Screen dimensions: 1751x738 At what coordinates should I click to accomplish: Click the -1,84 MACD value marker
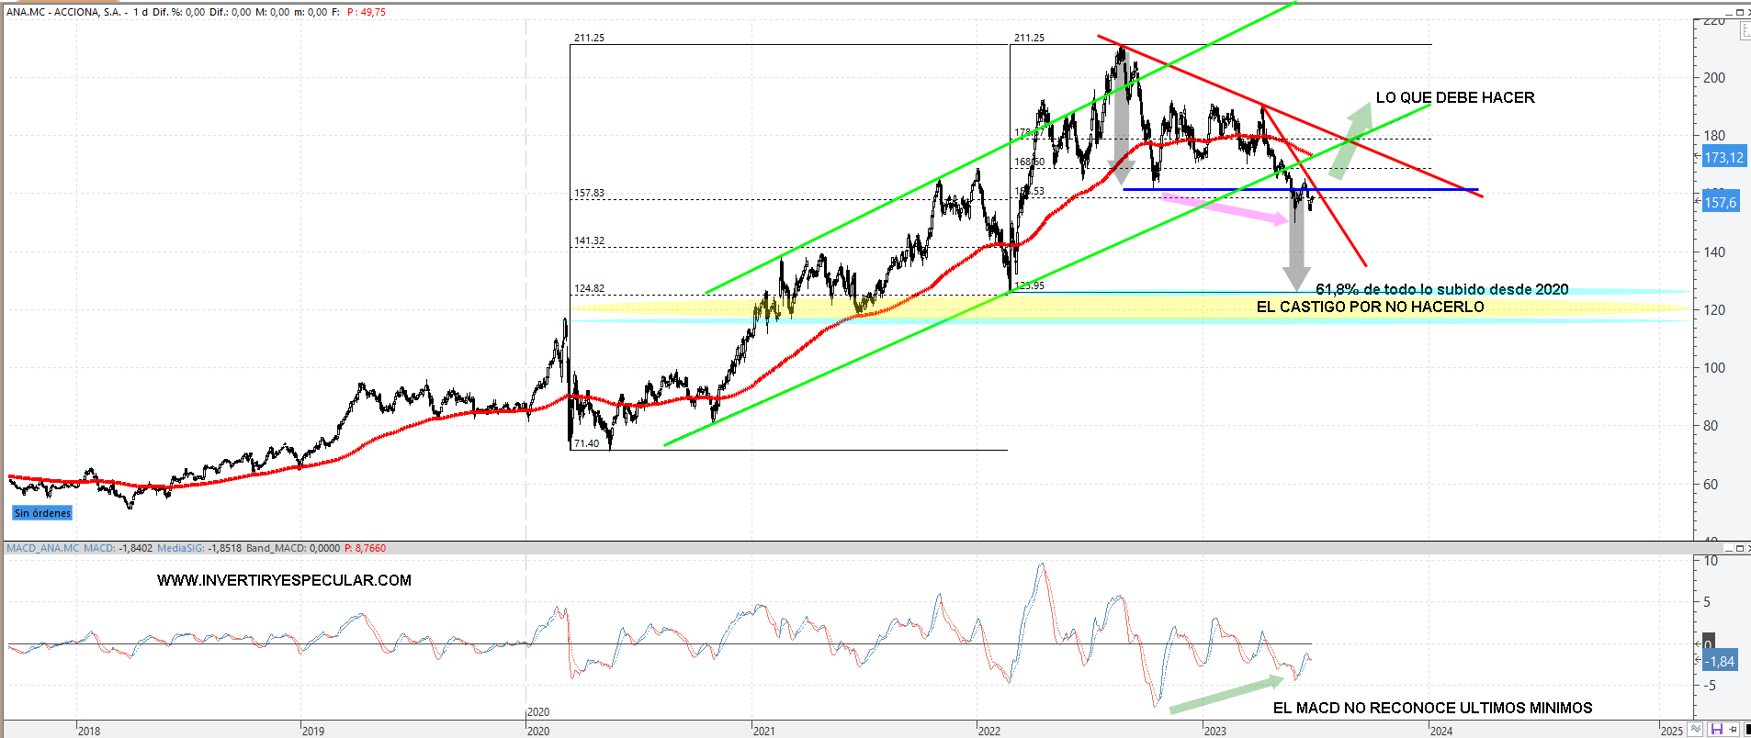point(1720,661)
